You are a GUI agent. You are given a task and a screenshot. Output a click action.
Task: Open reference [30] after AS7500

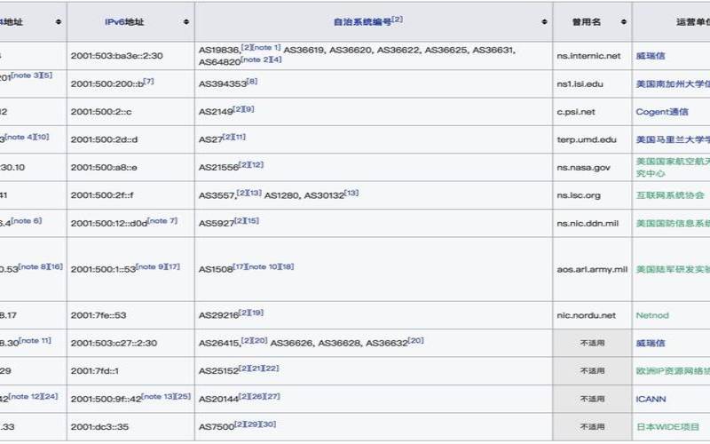click(268, 424)
